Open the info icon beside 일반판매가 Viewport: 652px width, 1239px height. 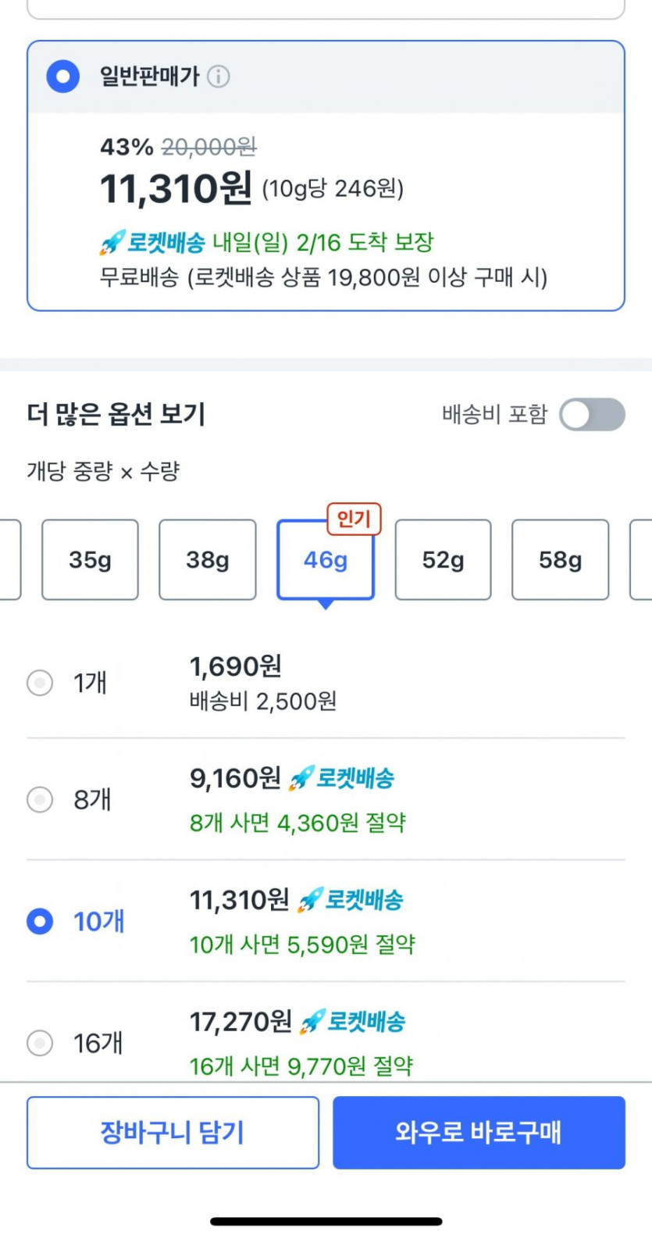tap(219, 77)
